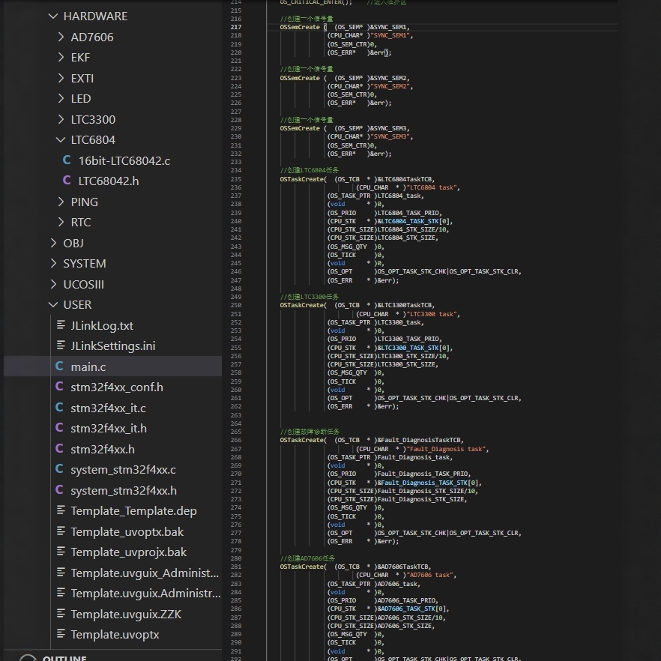This screenshot has height=661, width=661.
Task: Click the file icon beside JLinkLog.txt
Action: [61, 325]
